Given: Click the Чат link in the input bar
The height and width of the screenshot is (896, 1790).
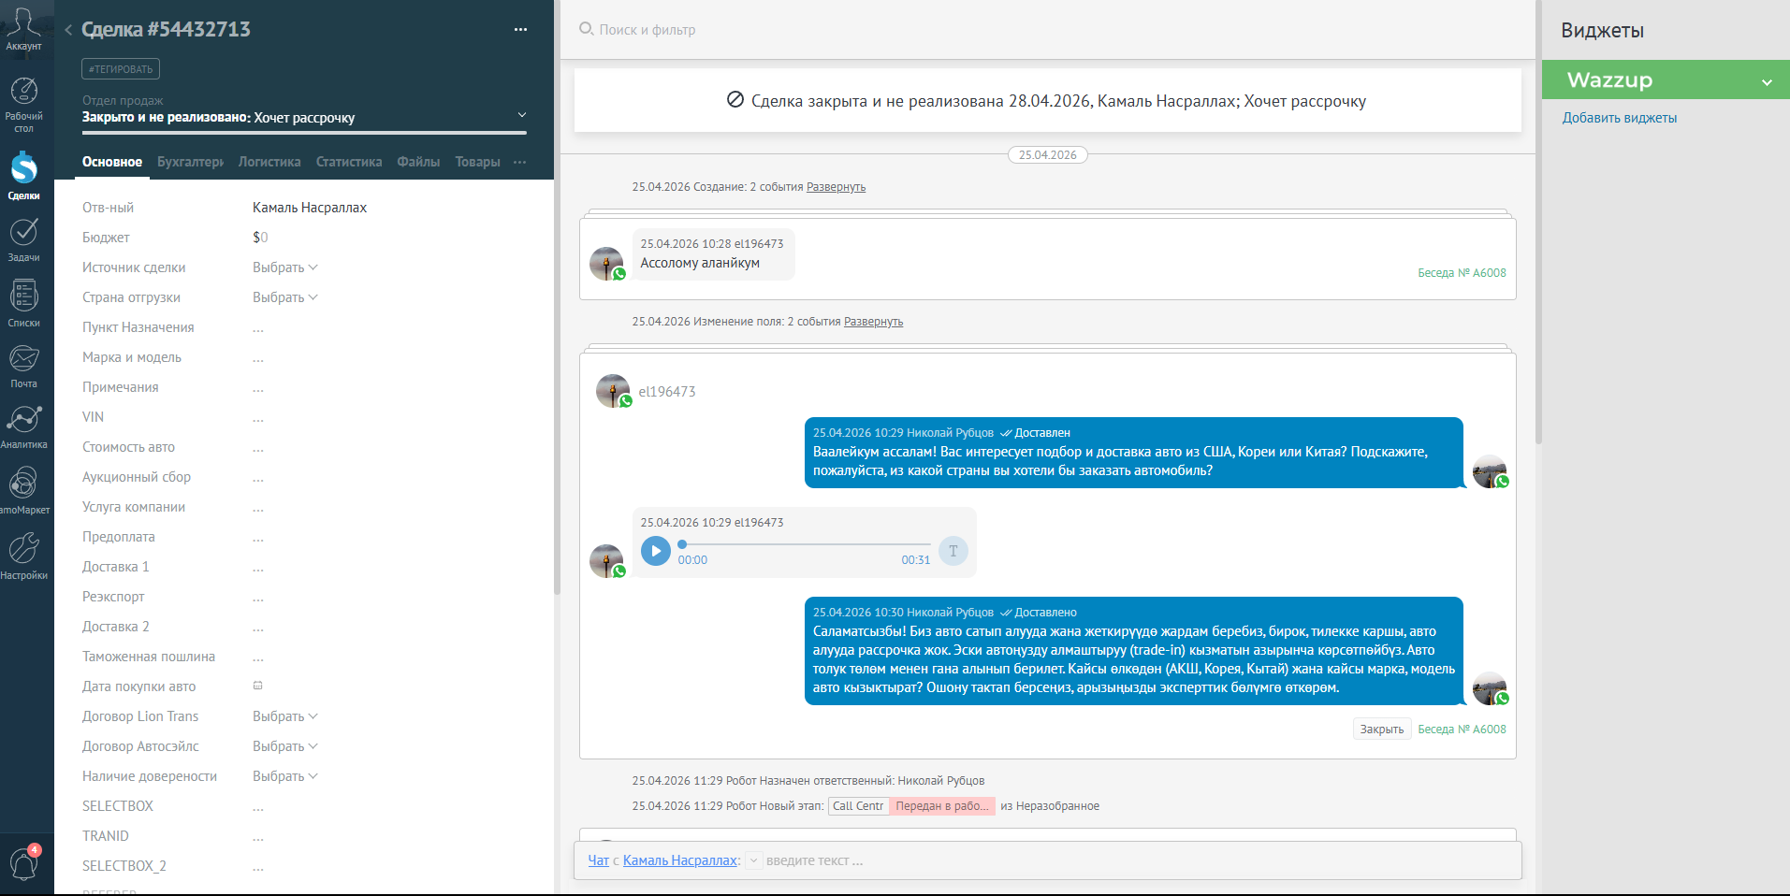Looking at the screenshot, I should (598, 860).
